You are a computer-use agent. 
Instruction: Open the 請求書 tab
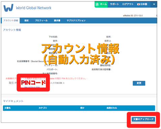pyautogui.click(x=57, y=20)
